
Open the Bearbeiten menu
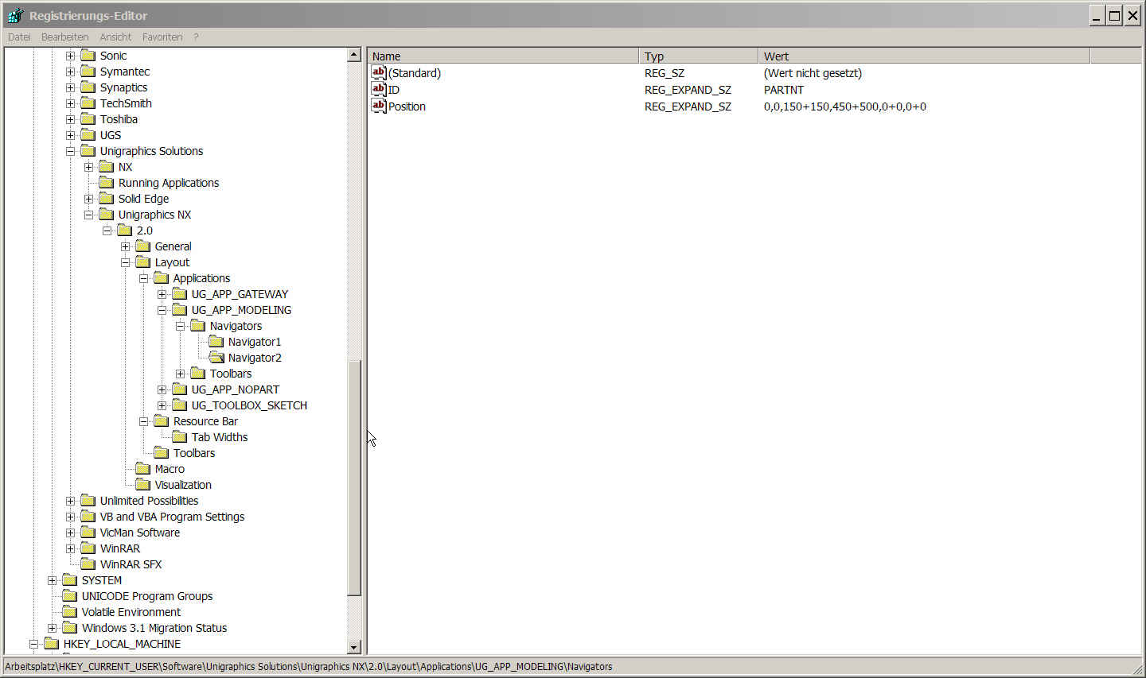click(64, 37)
